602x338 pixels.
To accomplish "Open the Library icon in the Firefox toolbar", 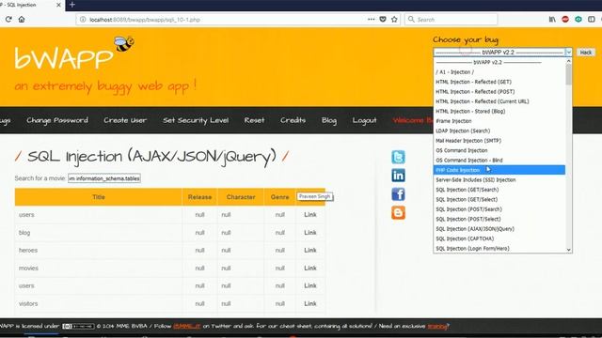I will [x=552, y=19].
